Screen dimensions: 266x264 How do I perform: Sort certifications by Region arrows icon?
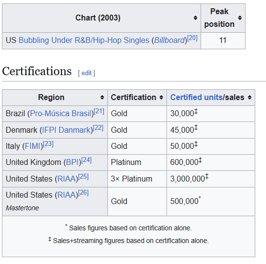(102, 98)
